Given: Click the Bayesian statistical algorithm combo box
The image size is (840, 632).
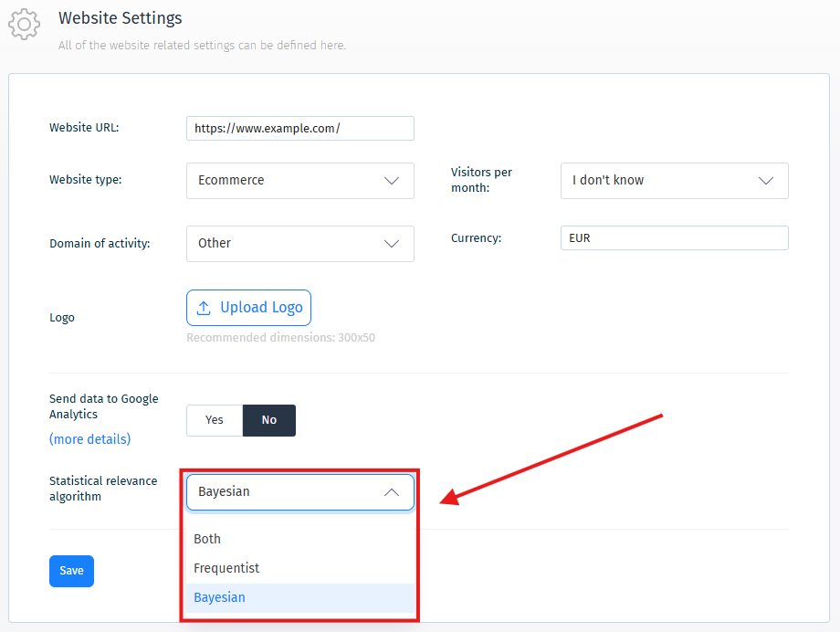Looking at the screenshot, I should (x=283, y=492).
